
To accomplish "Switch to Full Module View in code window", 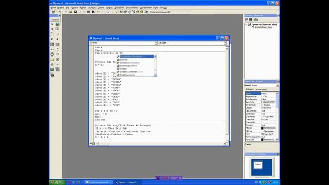I will [94, 144].
